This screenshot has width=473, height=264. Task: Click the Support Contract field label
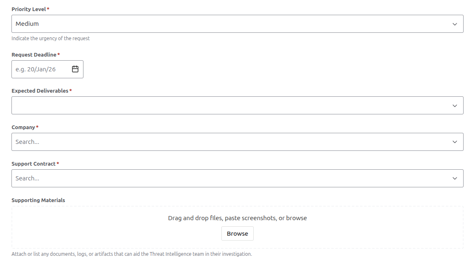[x=34, y=164]
